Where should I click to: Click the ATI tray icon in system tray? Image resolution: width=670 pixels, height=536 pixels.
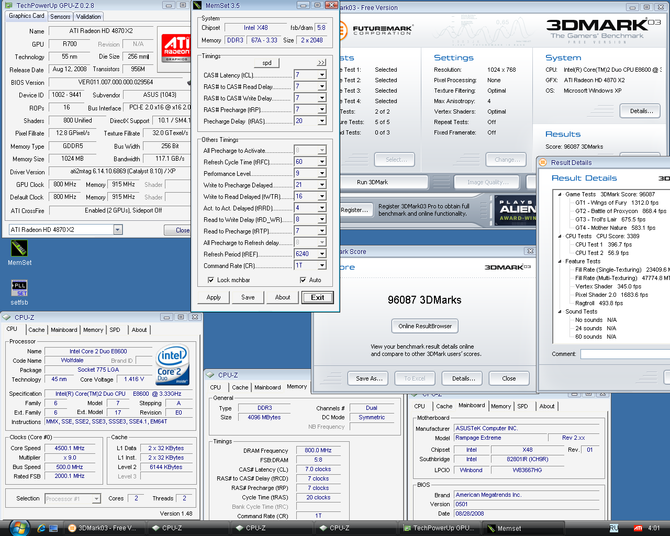[x=638, y=528]
